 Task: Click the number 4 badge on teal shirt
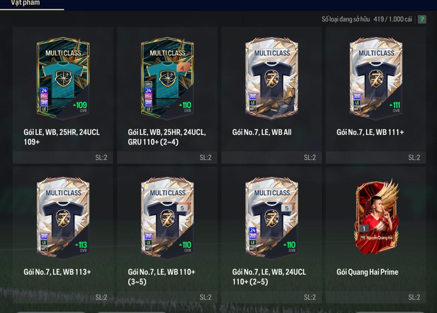[183, 68]
